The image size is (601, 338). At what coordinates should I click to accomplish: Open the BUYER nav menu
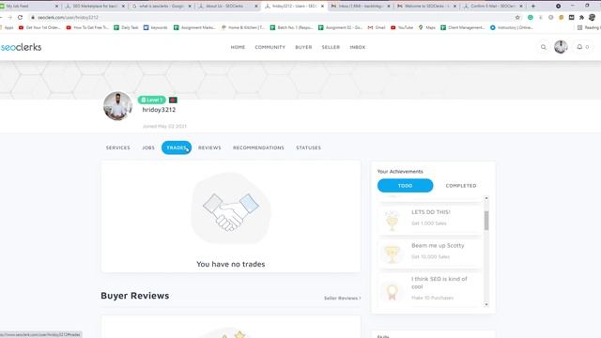pos(303,47)
